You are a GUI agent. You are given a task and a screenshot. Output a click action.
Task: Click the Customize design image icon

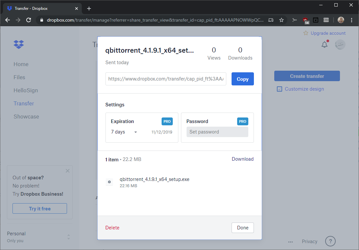click(279, 89)
